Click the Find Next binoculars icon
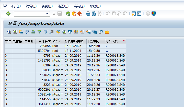 click(x=99, y=14)
